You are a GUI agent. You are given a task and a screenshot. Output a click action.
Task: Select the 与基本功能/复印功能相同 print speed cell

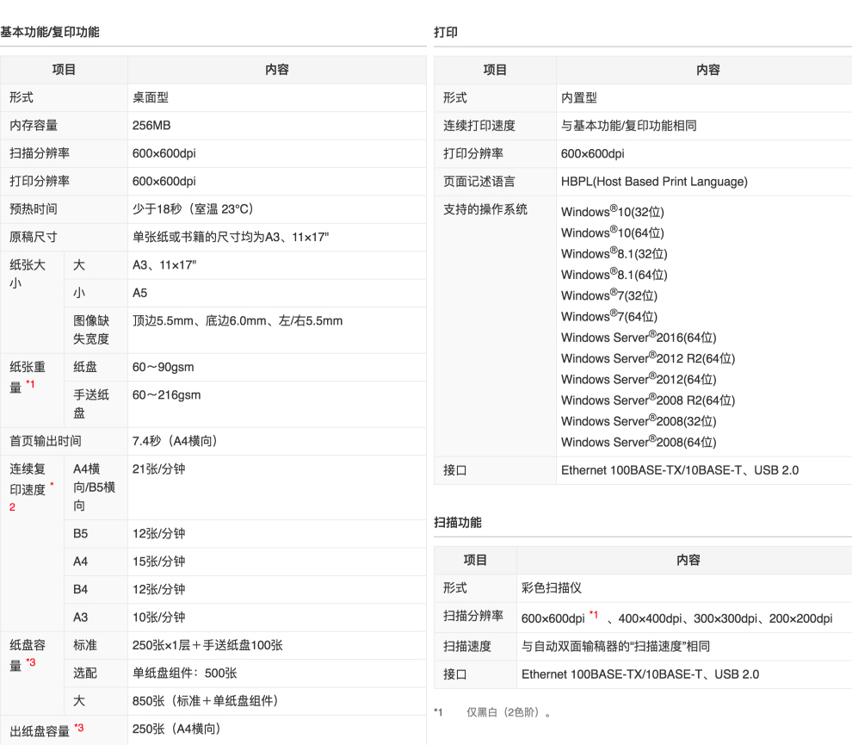[628, 126]
